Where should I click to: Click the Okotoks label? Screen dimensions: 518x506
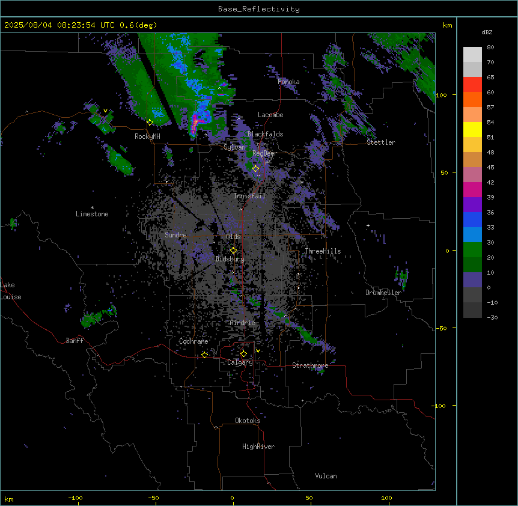pos(248,421)
